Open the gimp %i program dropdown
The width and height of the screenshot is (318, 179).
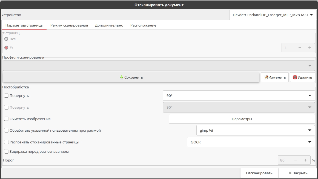pos(255,131)
